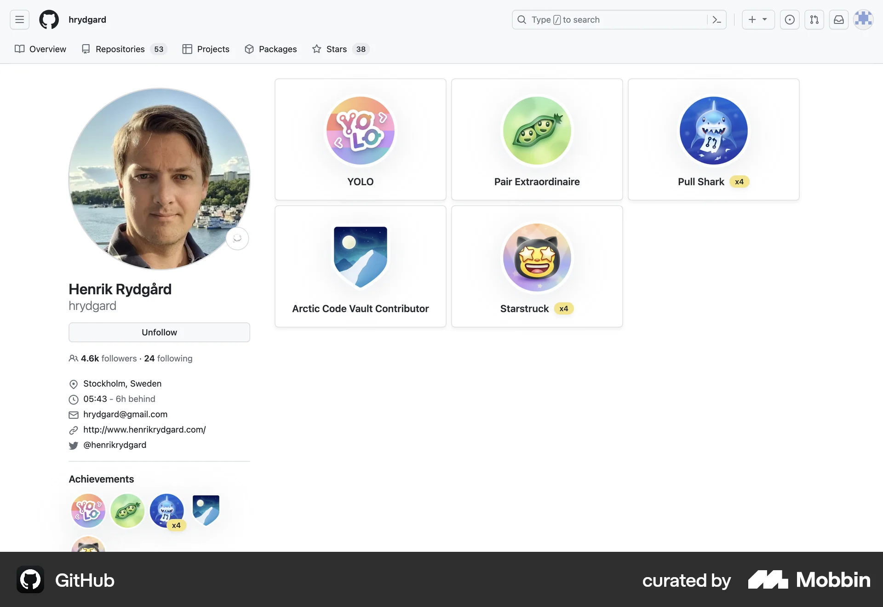Image resolution: width=883 pixels, height=607 pixels.
Task: Open Henrik's personal website link
Action: [x=144, y=429]
